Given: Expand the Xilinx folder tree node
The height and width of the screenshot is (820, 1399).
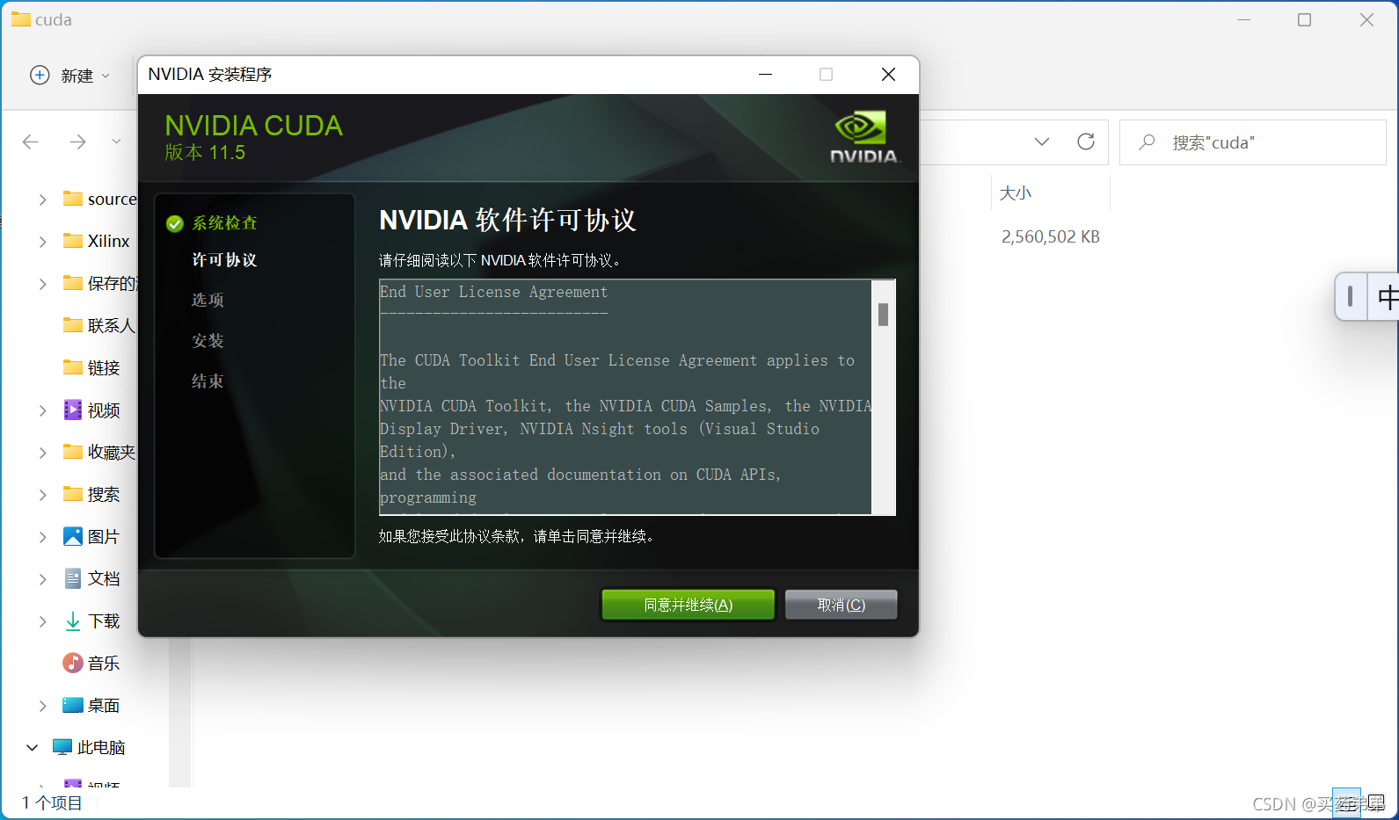Looking at the screenshot, I should pyautogui.click(x=42, y=242).
